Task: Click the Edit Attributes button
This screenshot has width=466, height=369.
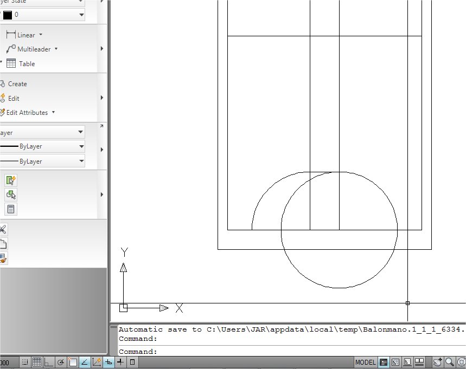Action: (24, 113)
